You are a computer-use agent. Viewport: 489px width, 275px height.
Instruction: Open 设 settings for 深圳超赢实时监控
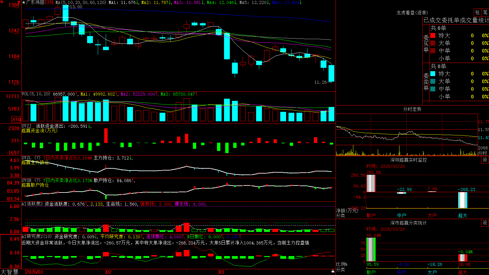click(x=485, y=160)
